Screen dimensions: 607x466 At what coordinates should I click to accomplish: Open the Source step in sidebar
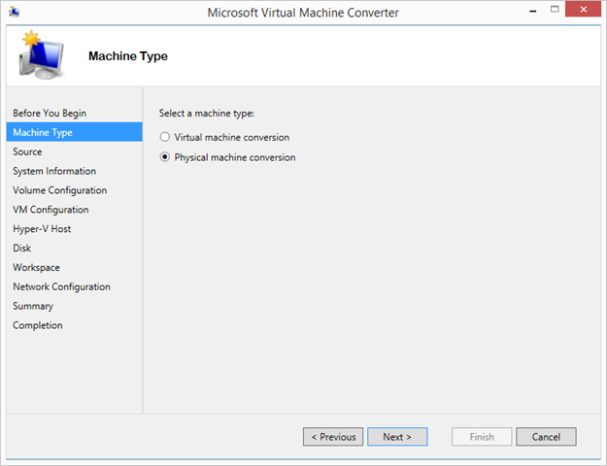[x=27, y=151]
